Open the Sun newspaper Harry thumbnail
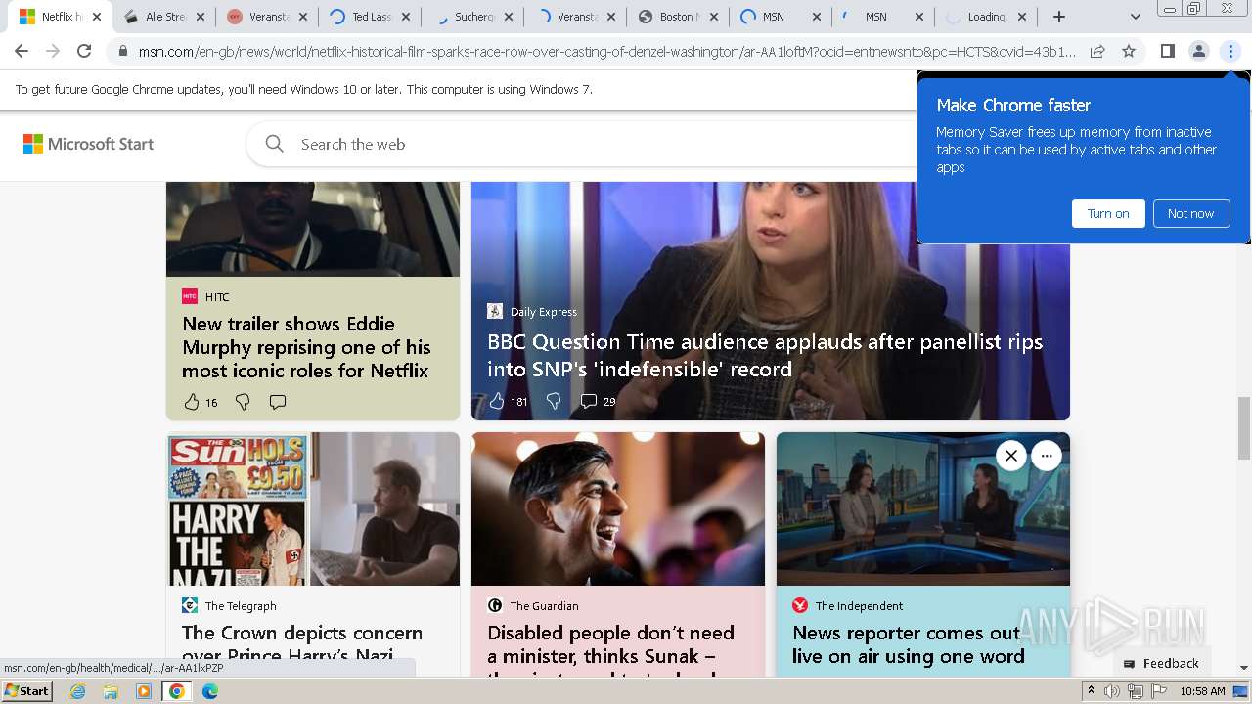Screen dimensions: 1252x704 coord(313,509)
